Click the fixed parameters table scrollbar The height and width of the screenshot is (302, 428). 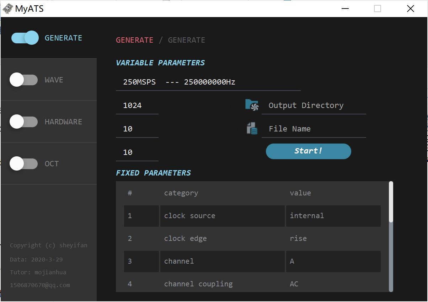391,249
